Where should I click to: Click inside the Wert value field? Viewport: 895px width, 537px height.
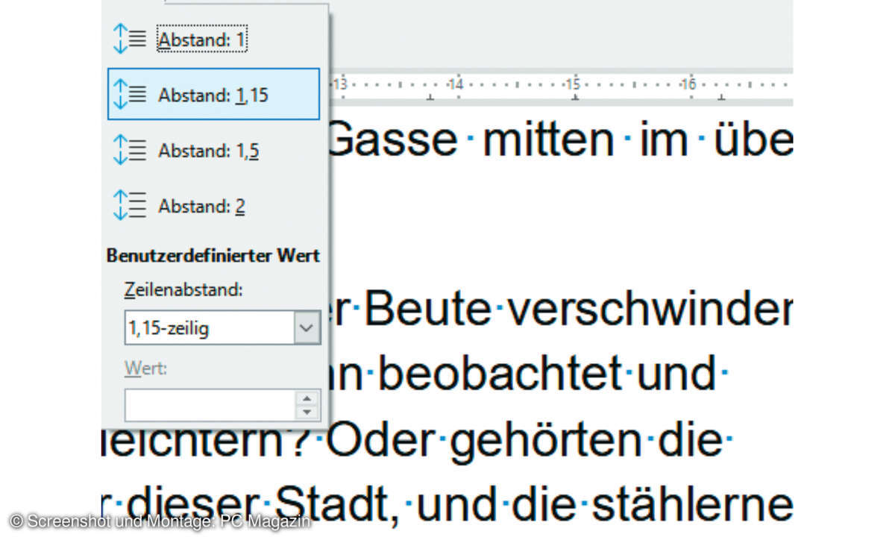point(210,406)
